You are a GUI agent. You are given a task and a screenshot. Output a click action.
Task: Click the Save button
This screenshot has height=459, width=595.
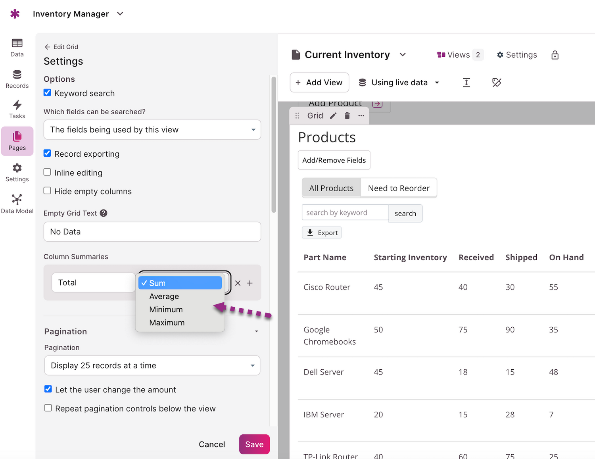point(254,444)
